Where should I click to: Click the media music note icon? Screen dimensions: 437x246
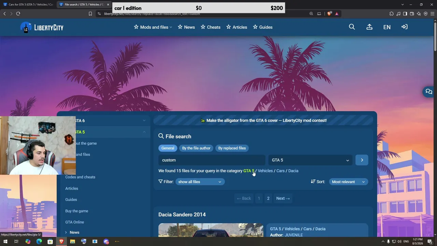click(398, 14)
